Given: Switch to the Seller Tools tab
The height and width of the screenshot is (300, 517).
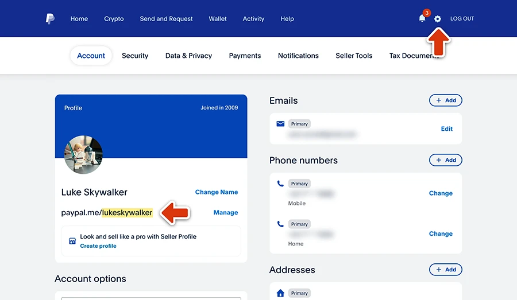Looking at the screenshot, I should coord(354,56).
